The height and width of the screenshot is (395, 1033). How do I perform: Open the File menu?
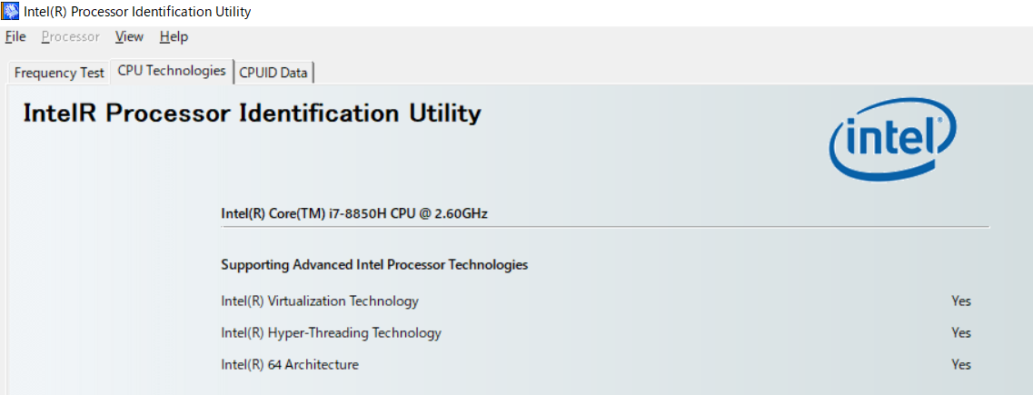[x=15, y=37]
